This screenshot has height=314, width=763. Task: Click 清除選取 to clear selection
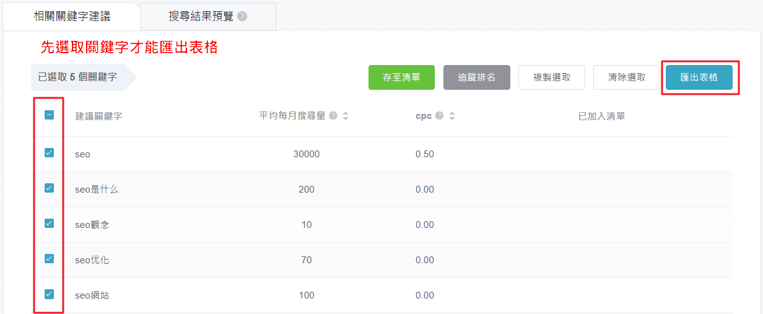627,77
